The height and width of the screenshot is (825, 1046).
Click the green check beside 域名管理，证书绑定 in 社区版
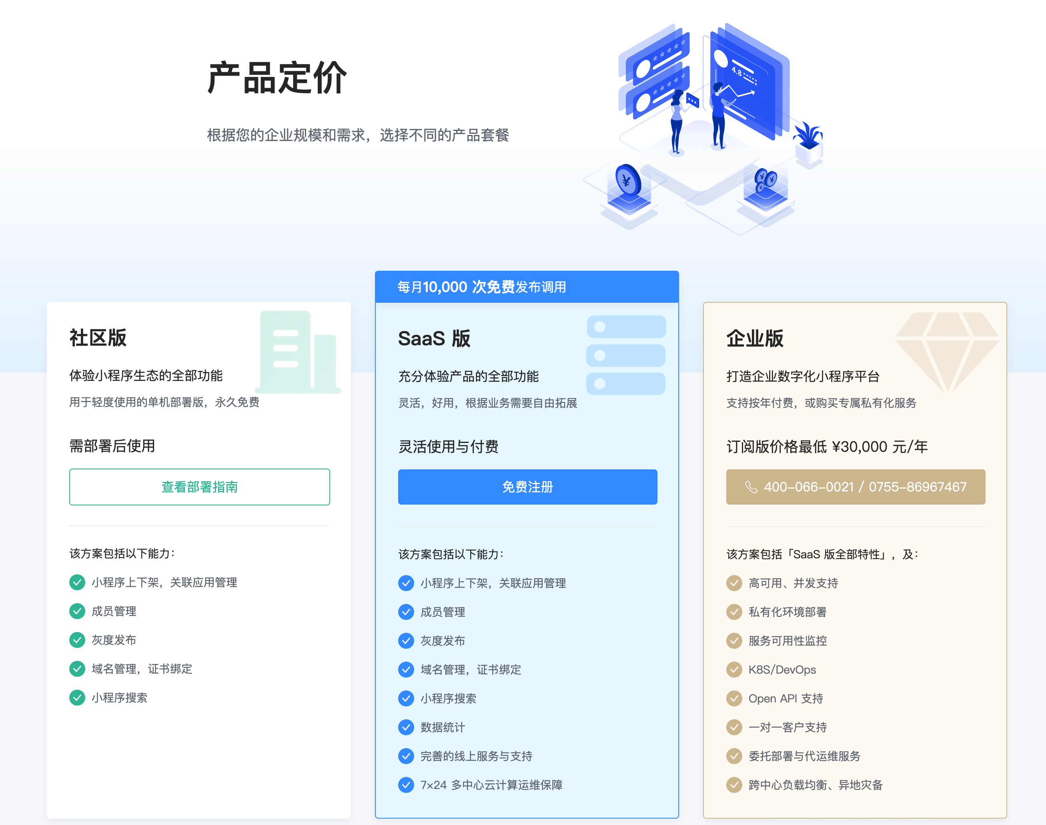[77, 669]
